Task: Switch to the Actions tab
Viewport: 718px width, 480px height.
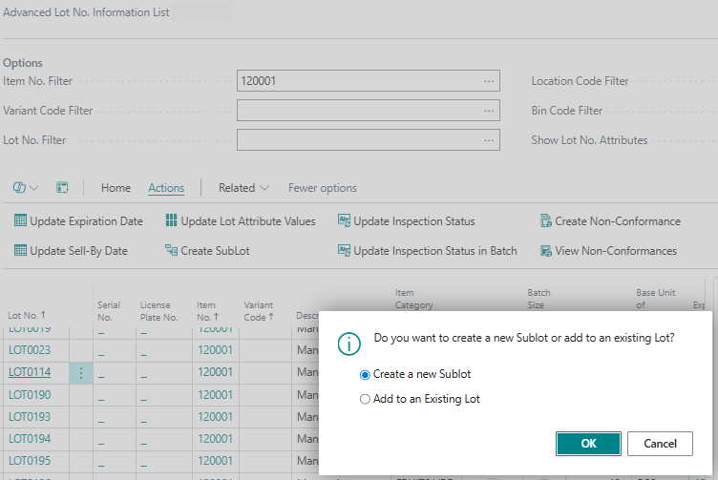Action: (166, 188)
